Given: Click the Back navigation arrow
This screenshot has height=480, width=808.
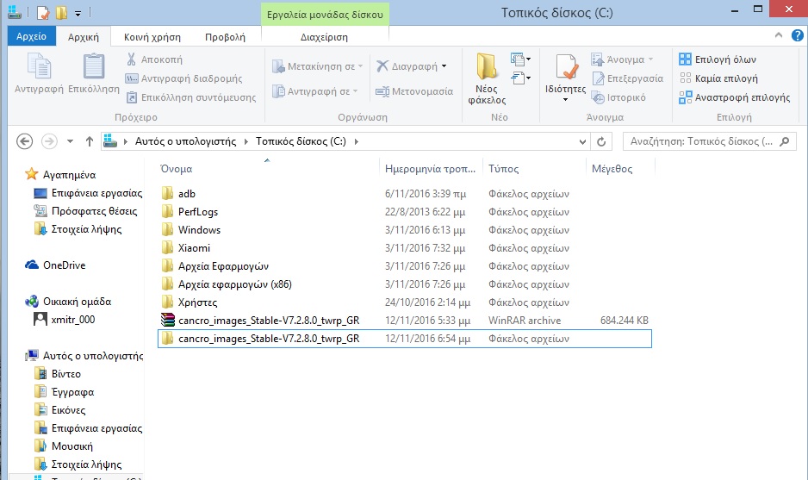Looking at the screenshot, I should pos(24,141).
